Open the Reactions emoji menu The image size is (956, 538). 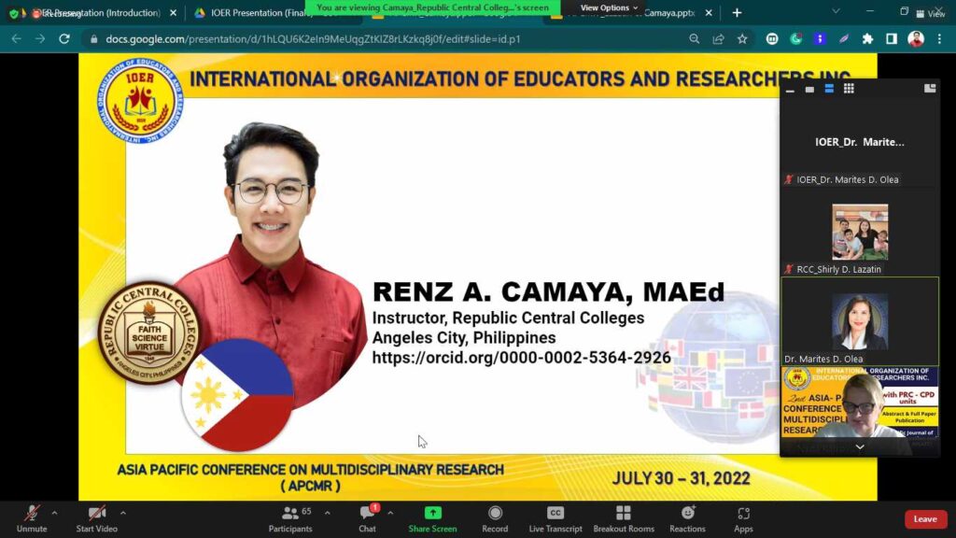687,517
